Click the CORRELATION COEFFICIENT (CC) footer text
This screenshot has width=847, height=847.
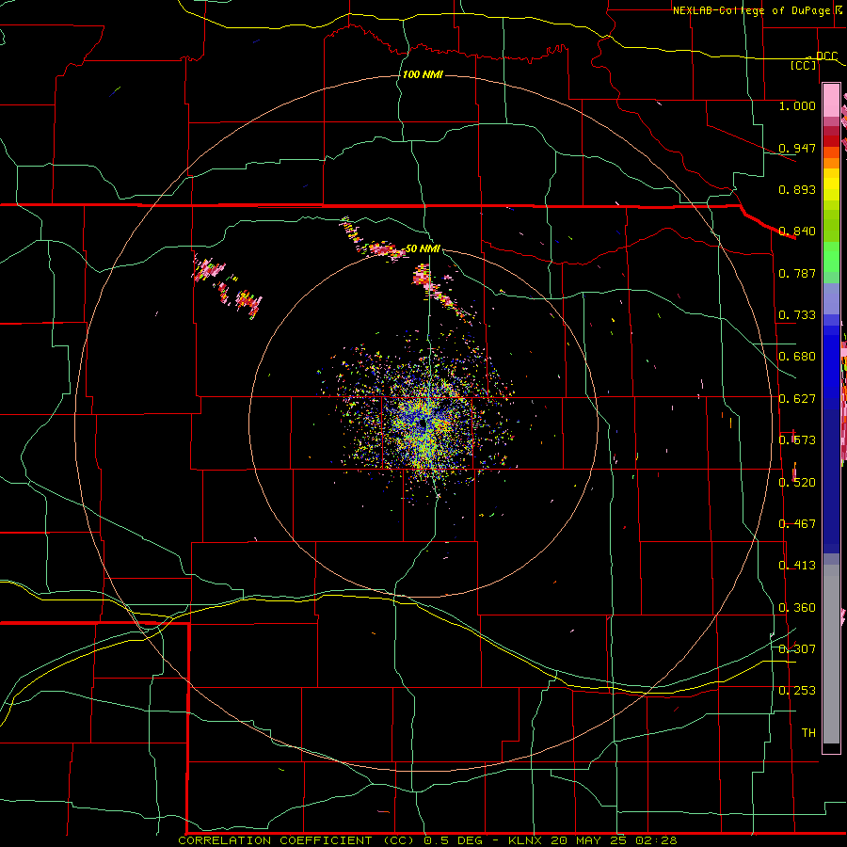coord(297,840)
